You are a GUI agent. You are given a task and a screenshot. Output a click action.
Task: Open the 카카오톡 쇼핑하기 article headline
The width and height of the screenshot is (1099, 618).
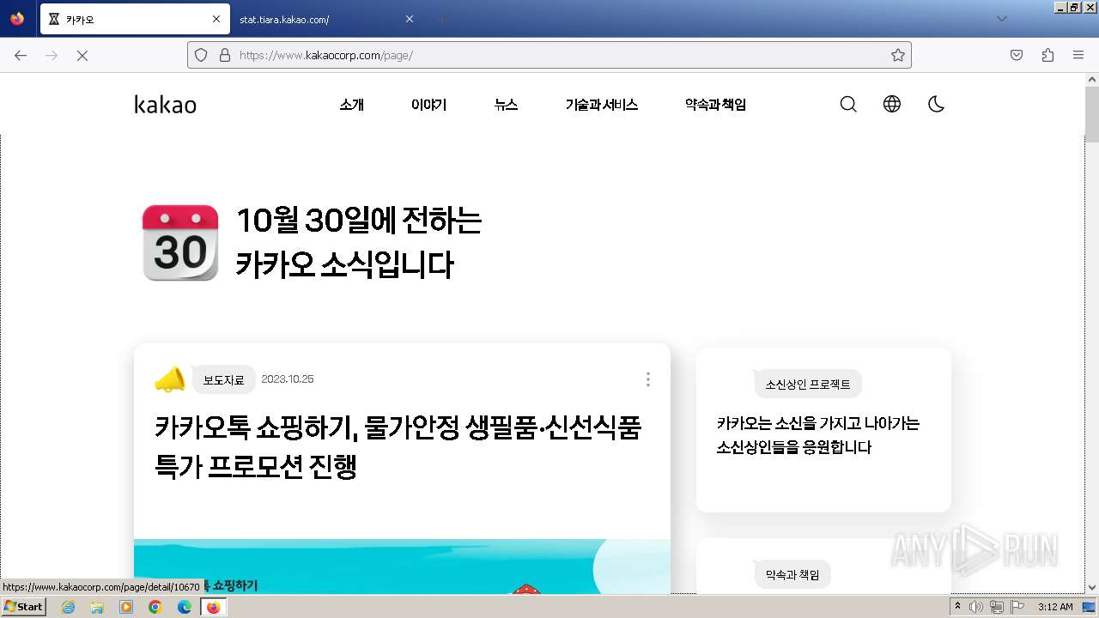pyautogui.click(x=398, y=447)
